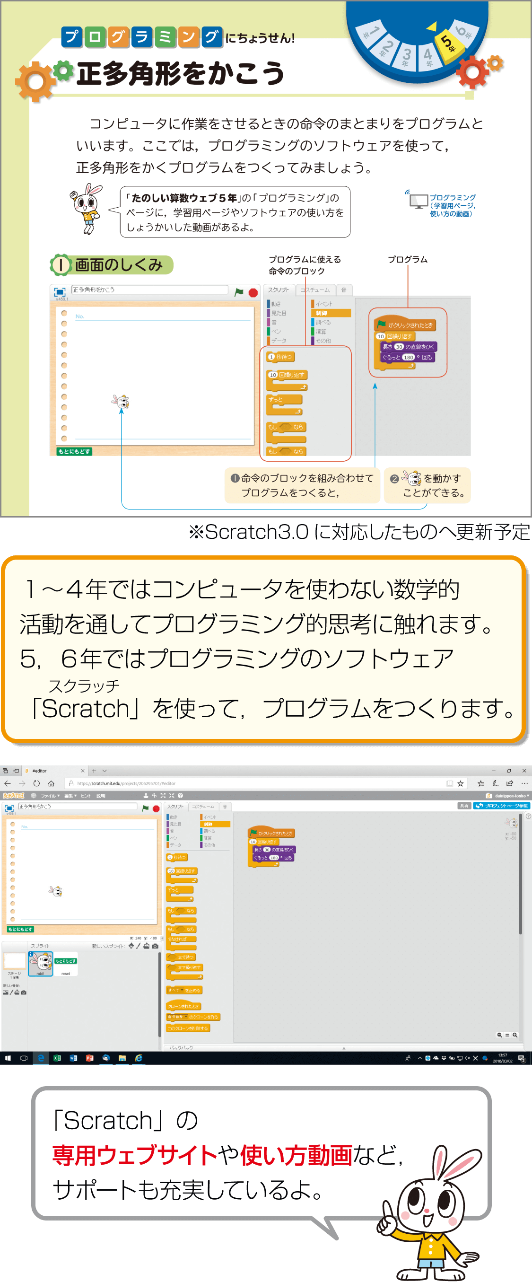
Task: Toggle Edge reading view book icon
Action: tap(450, 783)
